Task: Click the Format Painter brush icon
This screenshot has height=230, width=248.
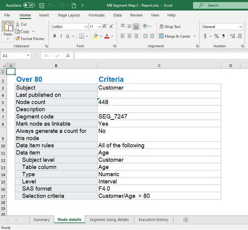Action: pyautogui.click(x=18, y=39)
